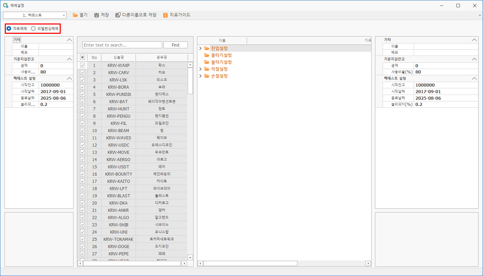Select the 물타기설정 tree item

pos(221,55)
